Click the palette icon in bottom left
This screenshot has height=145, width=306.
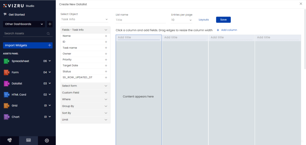point(10,140)
